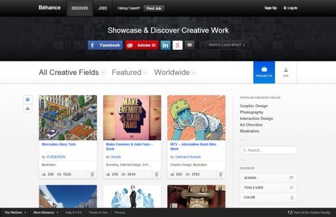This screenshot has height=217, width=336.
Task: Click Make Enemies & Gain Fans title
Action: (x=129, y=147)
